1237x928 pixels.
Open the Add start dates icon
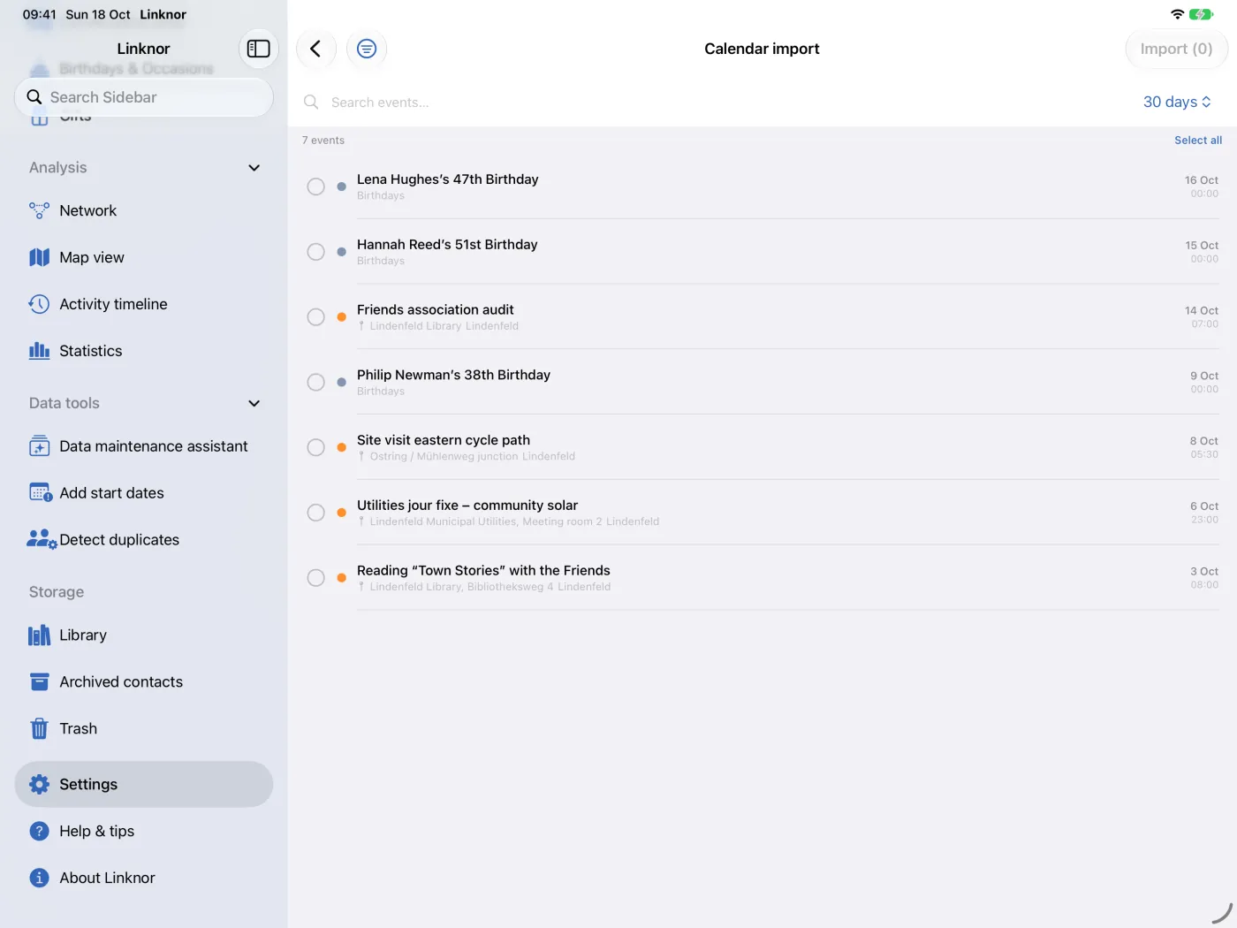tap(41, 492)
